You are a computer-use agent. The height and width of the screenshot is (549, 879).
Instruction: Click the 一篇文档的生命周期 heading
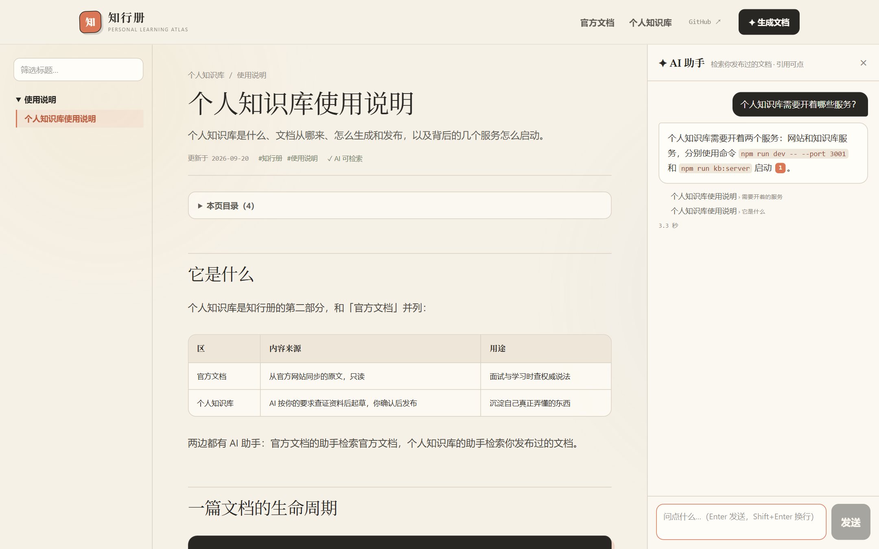pyautogui.click(x=263, y=508)
